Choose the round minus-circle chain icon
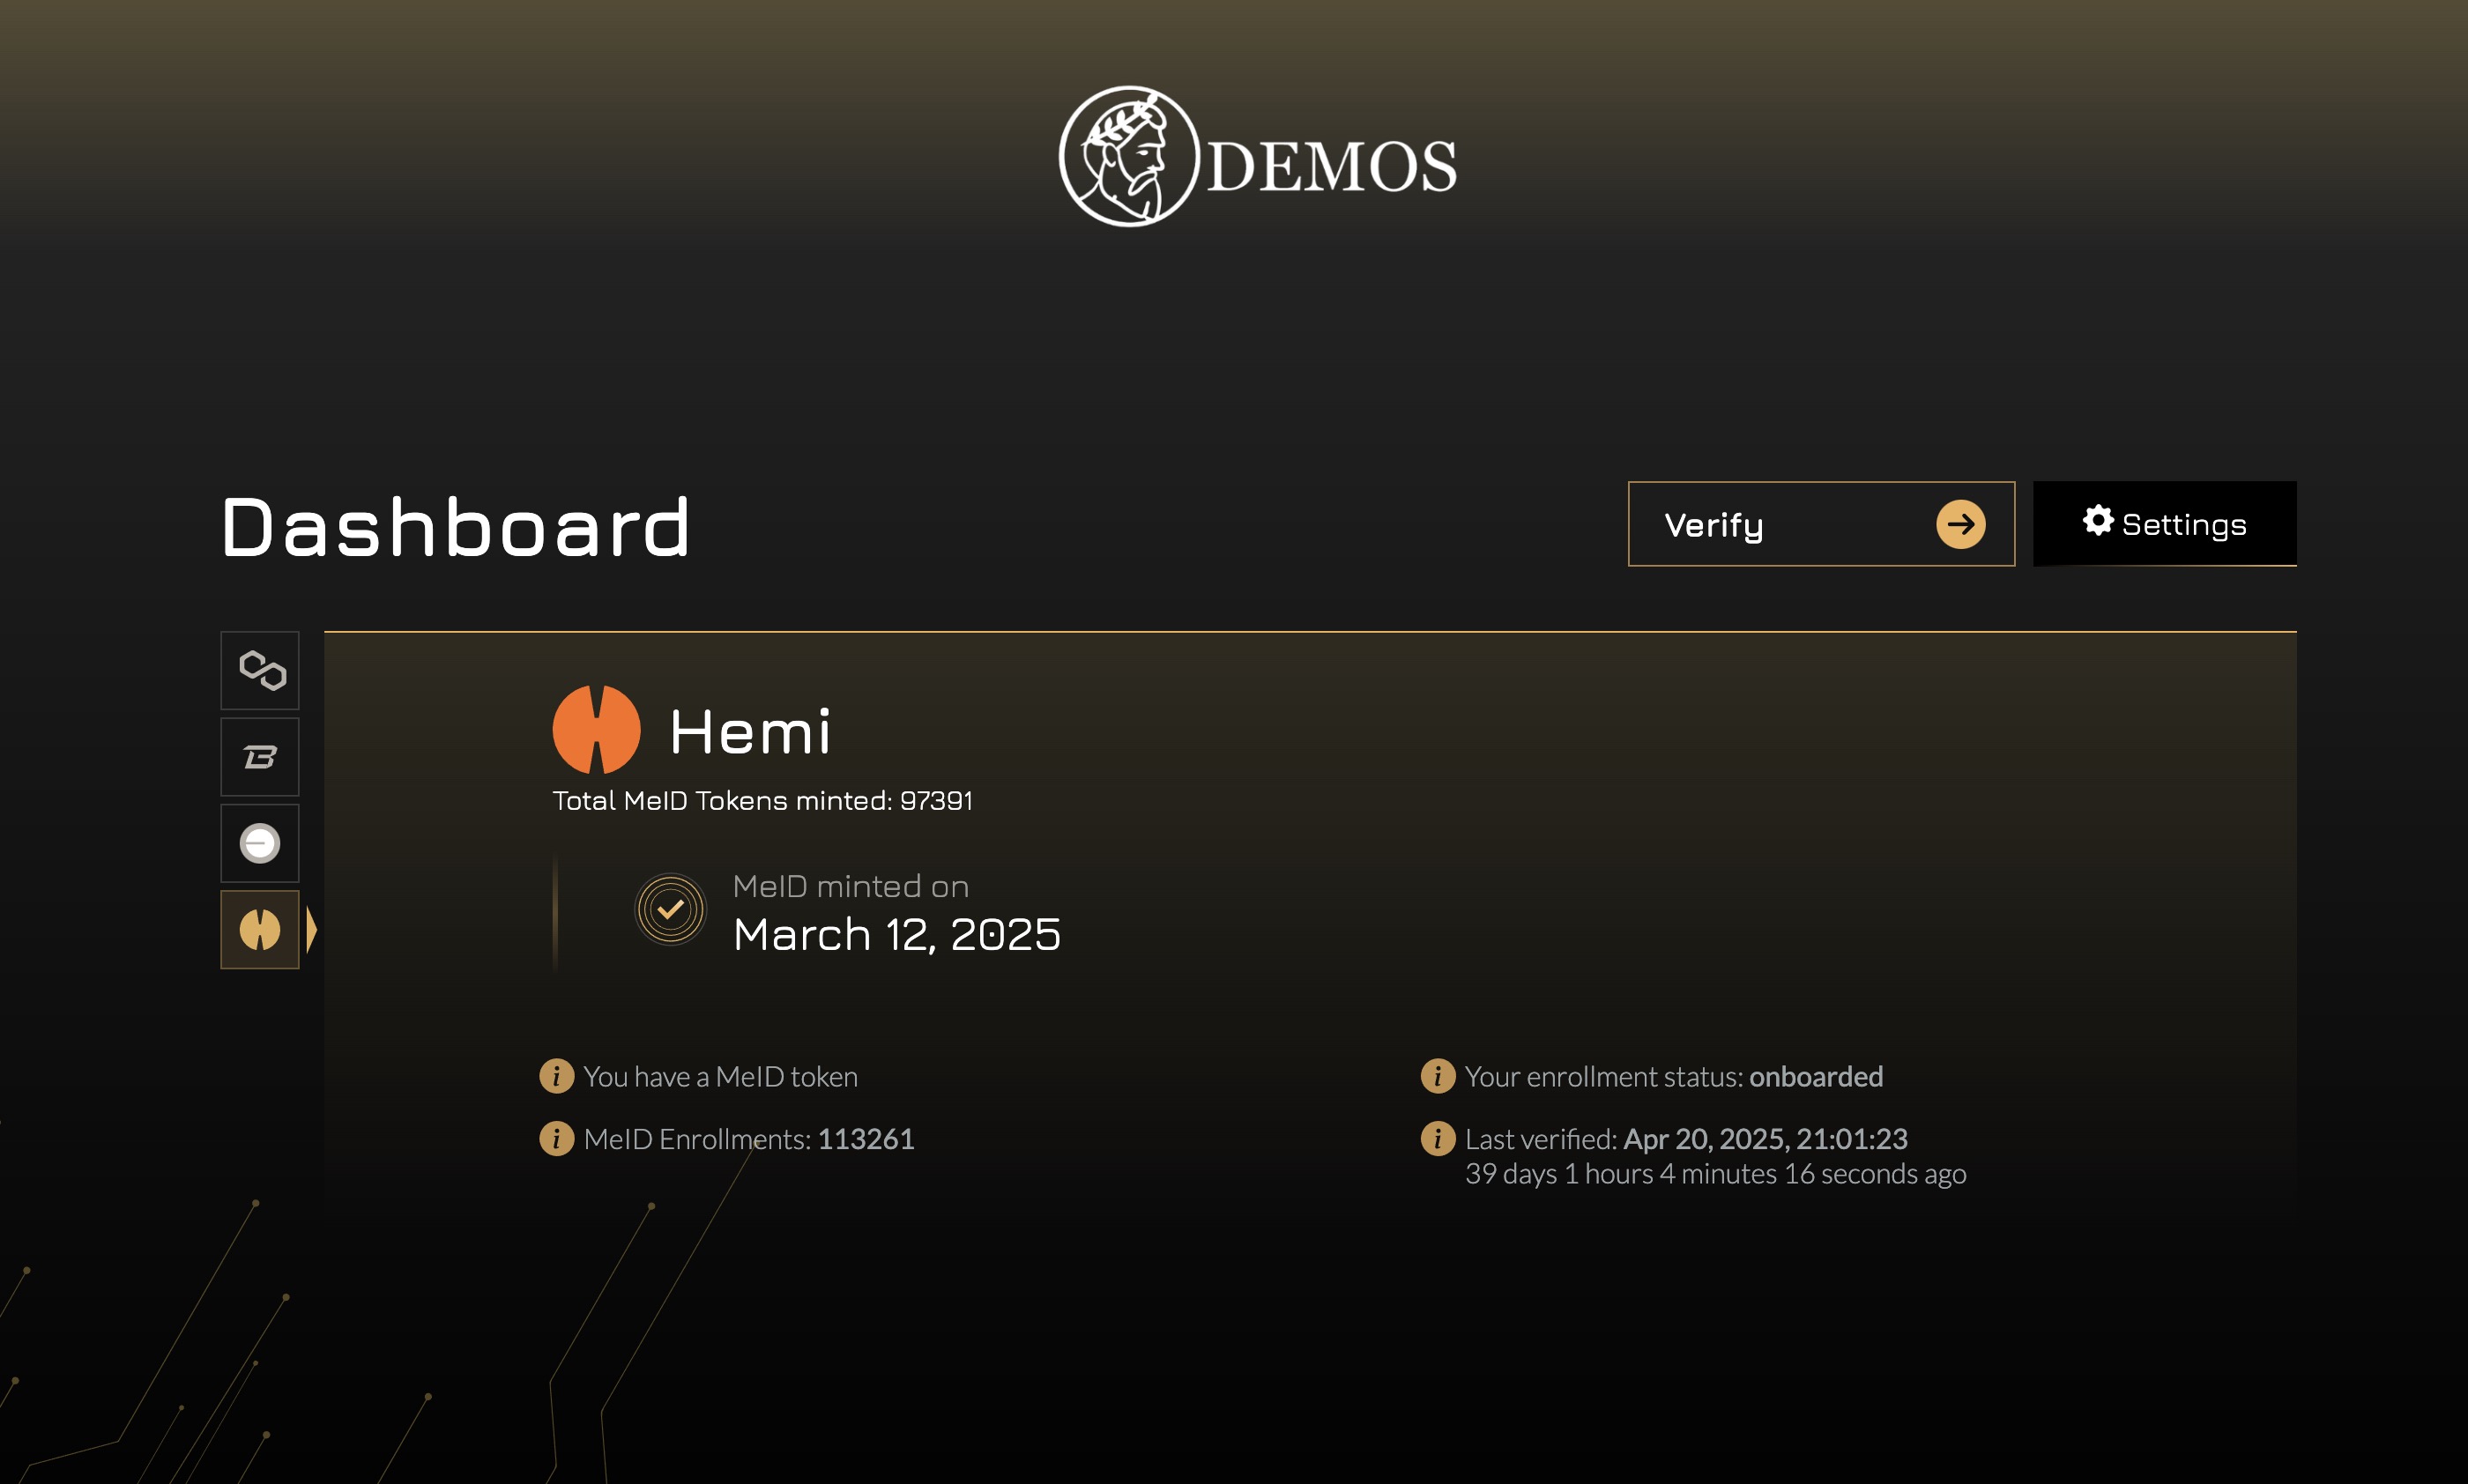Image resolution: width=2468 pixels, height=1484 pixels. click(x=260, y=843)
